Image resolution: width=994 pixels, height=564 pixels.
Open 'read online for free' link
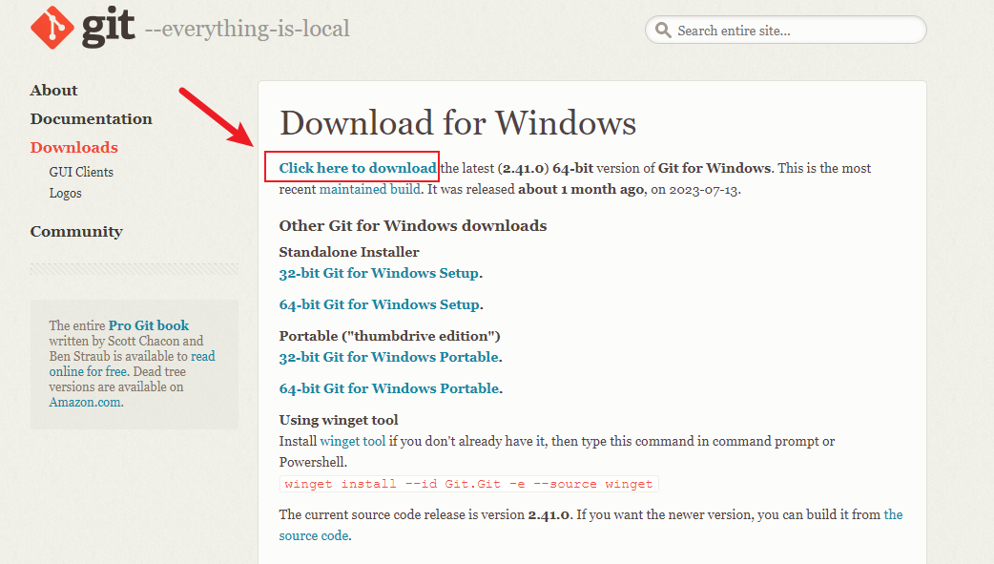pyautogui.click(x=132, y=364)
